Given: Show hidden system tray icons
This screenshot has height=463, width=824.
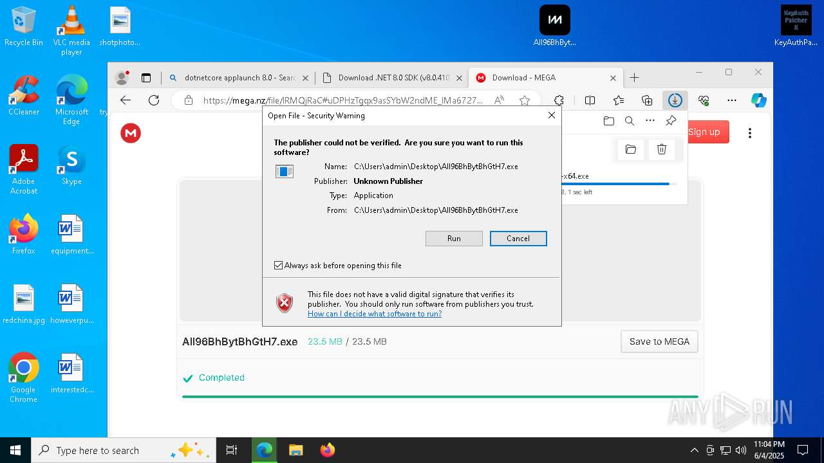Looking at the screenshot, I should click(694, 450).
